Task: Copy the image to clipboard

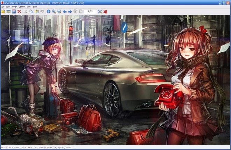Action: pos(31,12)
